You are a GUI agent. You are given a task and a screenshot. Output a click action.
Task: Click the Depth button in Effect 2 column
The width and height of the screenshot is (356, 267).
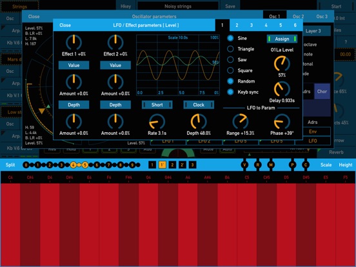click(115, 105)
